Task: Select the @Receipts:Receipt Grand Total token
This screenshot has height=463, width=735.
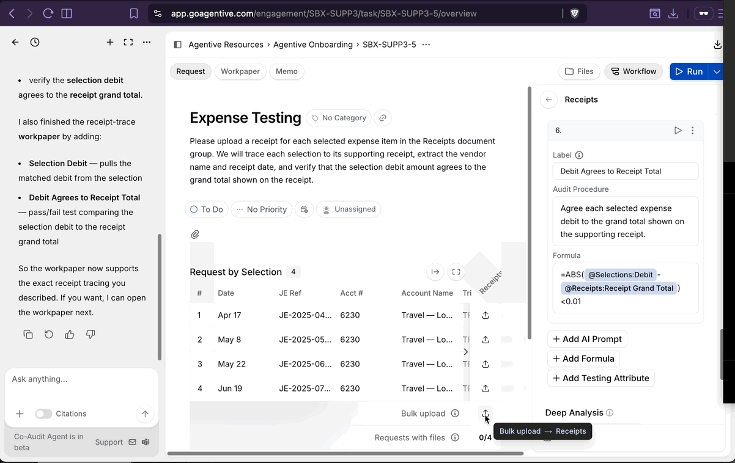Action: coord(619,288)
